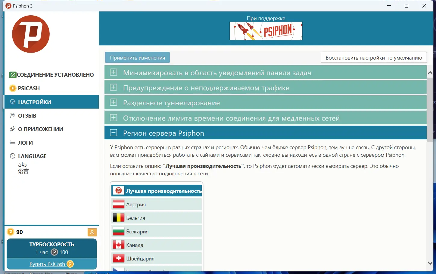Image resolution: width=436 pixels, height=274 pixels.
Task: Click the Psiphon app icon in title bar
Action: (8, 6)
